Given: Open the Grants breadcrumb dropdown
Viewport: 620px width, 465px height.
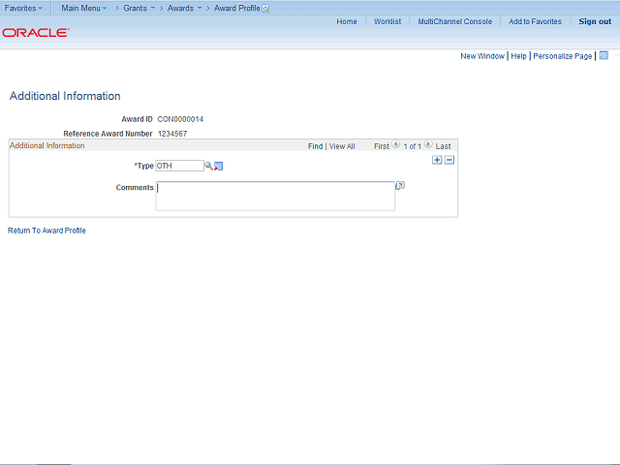Looking at the screenshot, I should click(x=139, y=8).
